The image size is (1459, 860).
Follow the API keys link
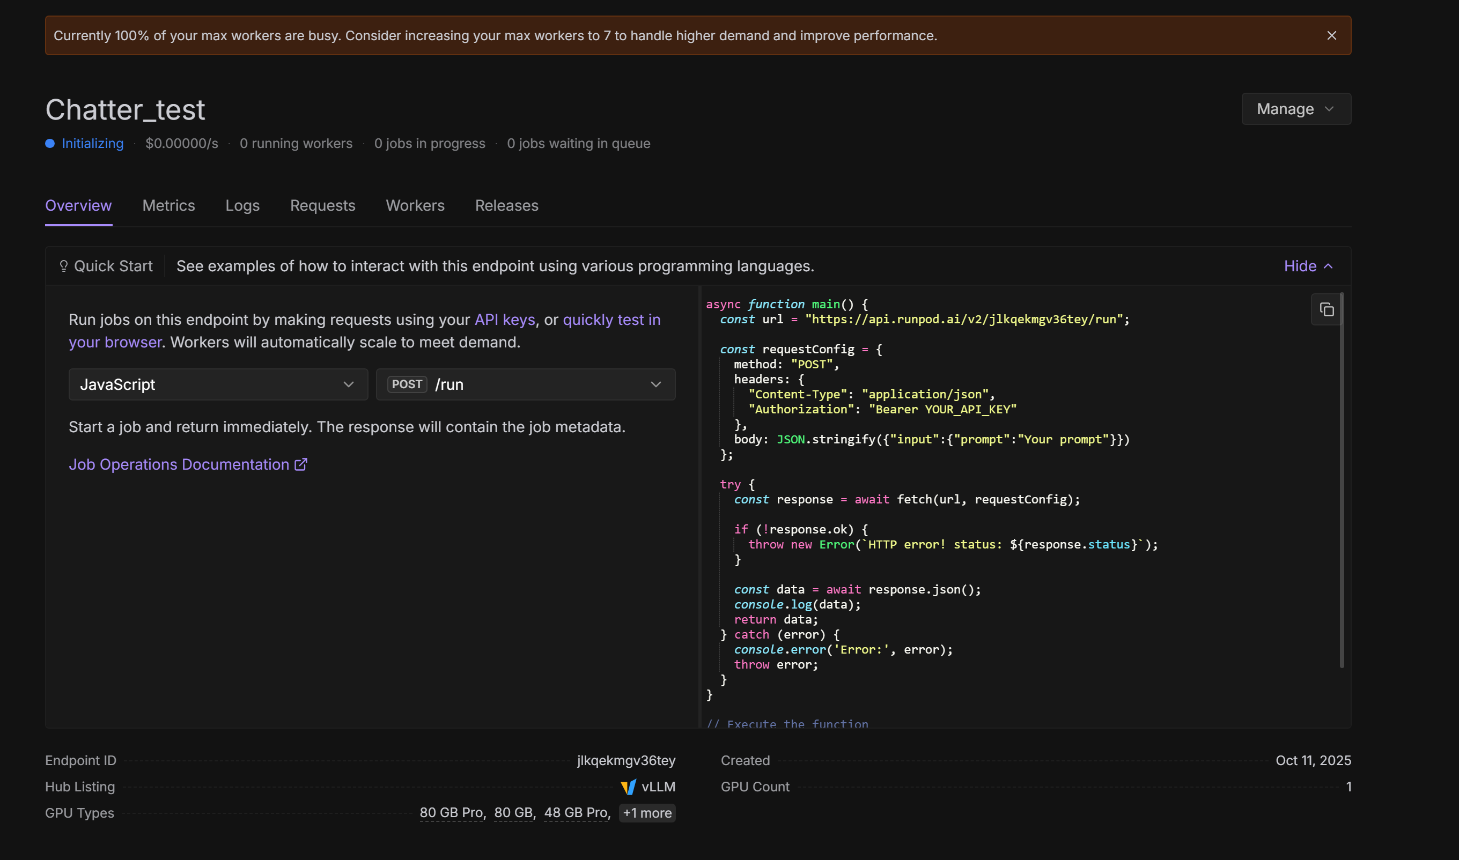pyautogui.click(x=504, y=320)
